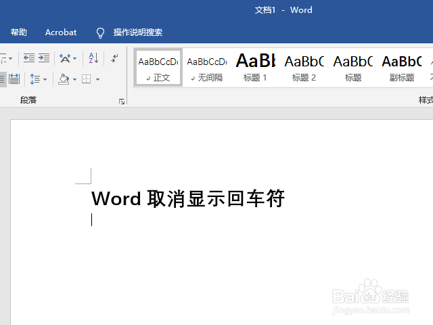Open the Borders dropdown arrow
Image resolution: width=433 pixels, height=325 pixels.
(97, 80)
